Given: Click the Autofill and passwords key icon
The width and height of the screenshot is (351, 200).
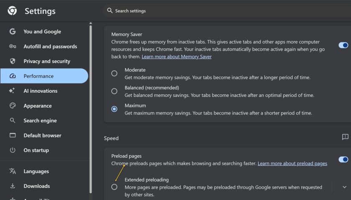Looking at the screenshot, I should coord(13,47).
